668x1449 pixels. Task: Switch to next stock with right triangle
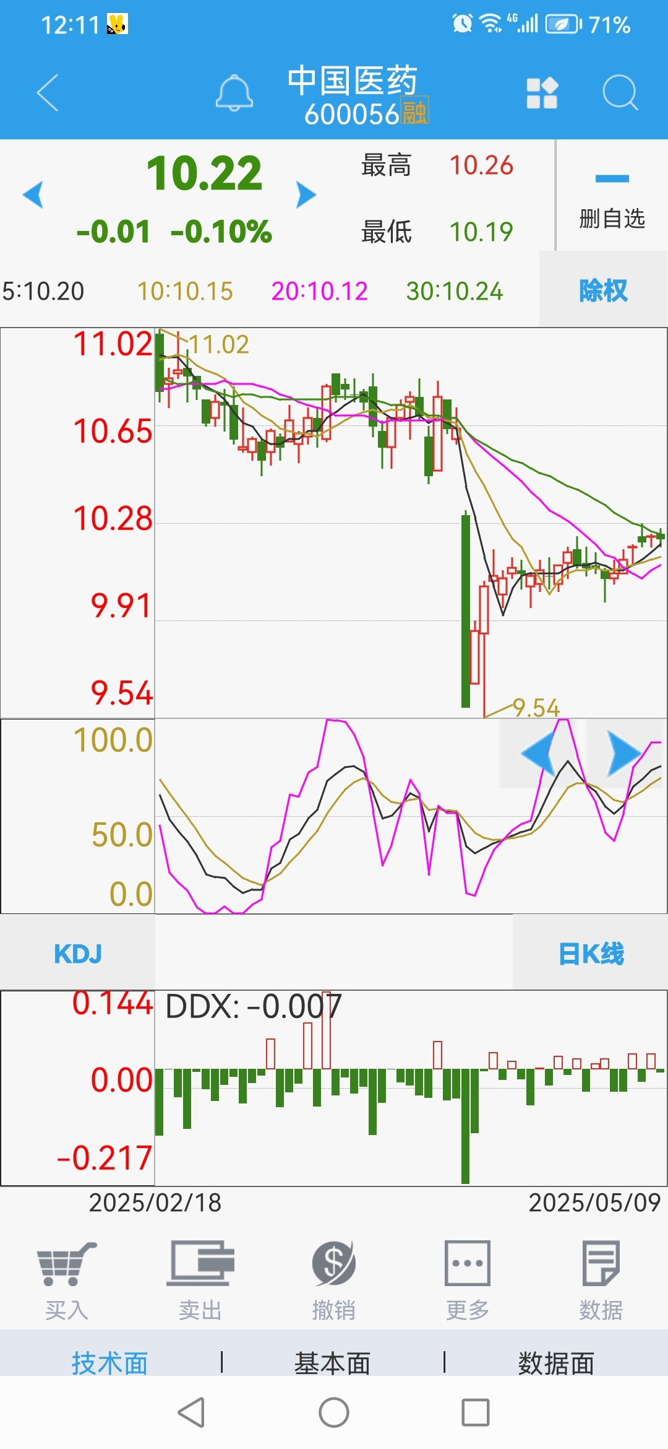point(306,194)
